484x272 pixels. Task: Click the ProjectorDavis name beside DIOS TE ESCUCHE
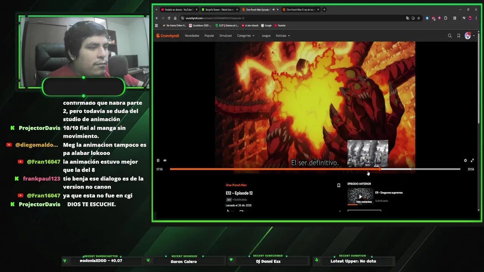tap(39, 204)
